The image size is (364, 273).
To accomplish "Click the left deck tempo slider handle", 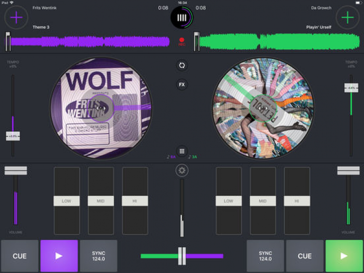I will [x=13, y=136].
